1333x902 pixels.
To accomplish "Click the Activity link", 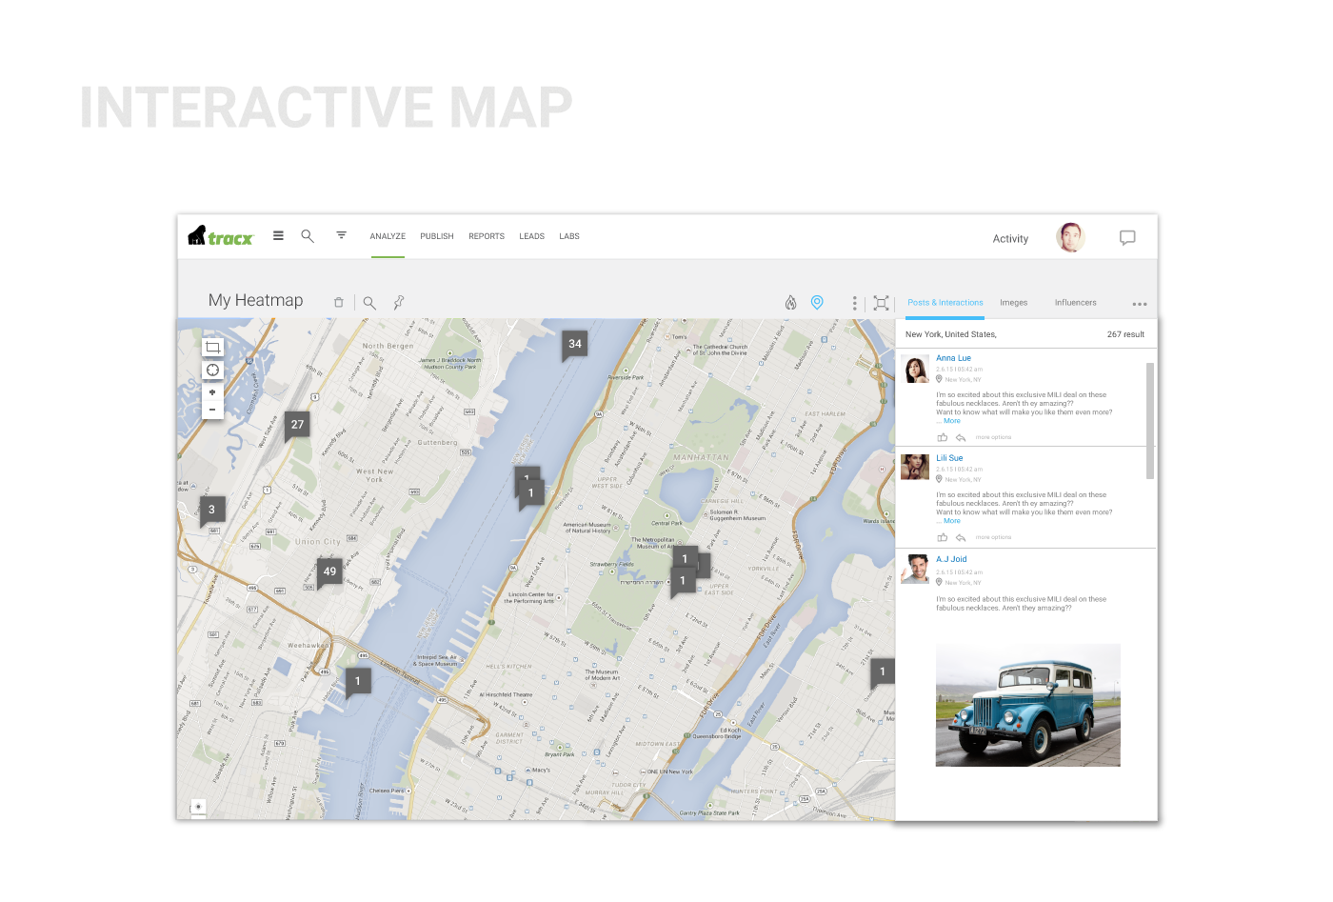I will [x=1010, y=239].
